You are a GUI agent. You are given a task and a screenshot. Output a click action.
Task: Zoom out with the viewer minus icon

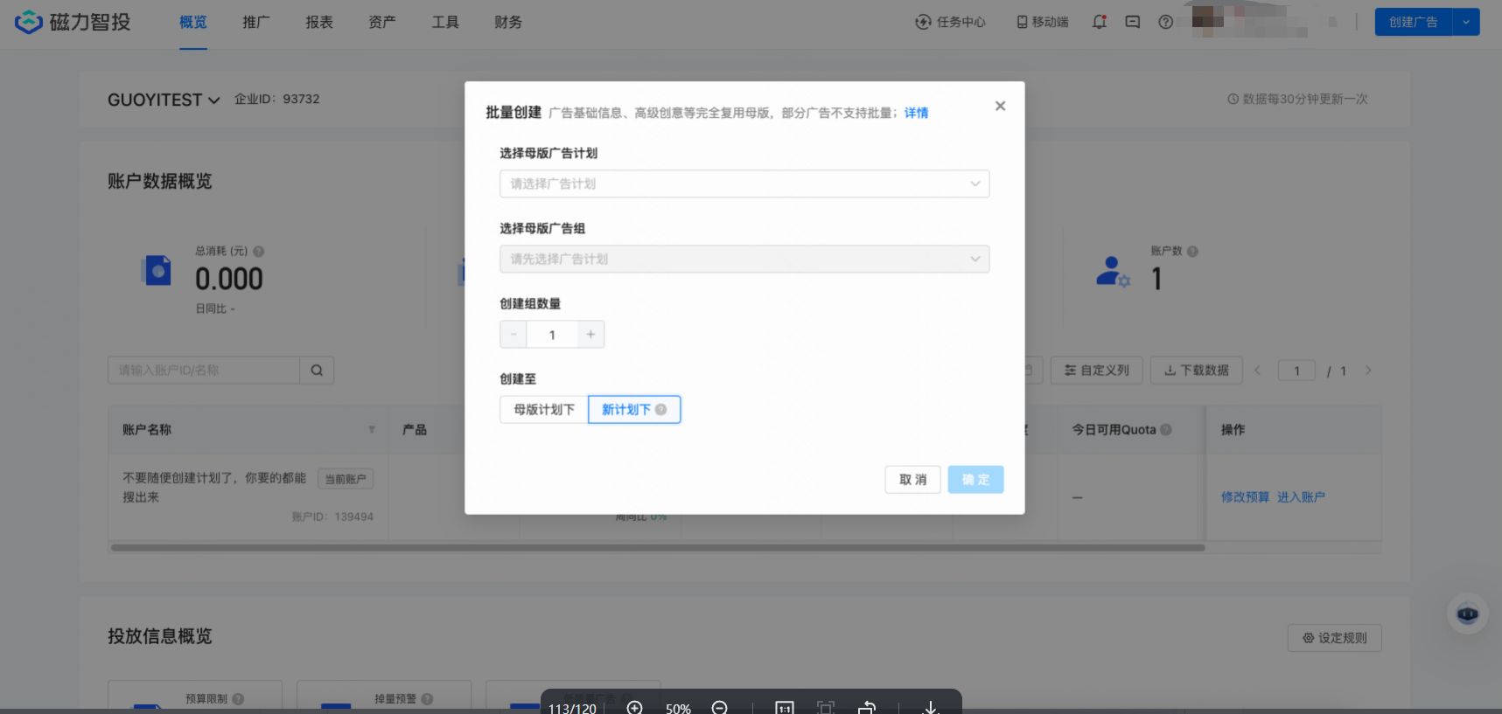pyautogui.click(x=719, y=708)
